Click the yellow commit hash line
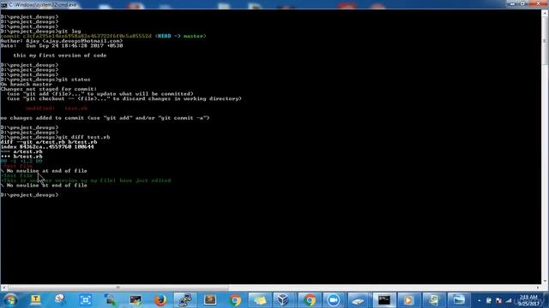 coord(103,36)
